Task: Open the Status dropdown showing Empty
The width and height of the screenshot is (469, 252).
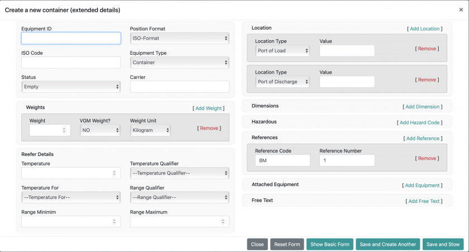Action: pos(71,87)
